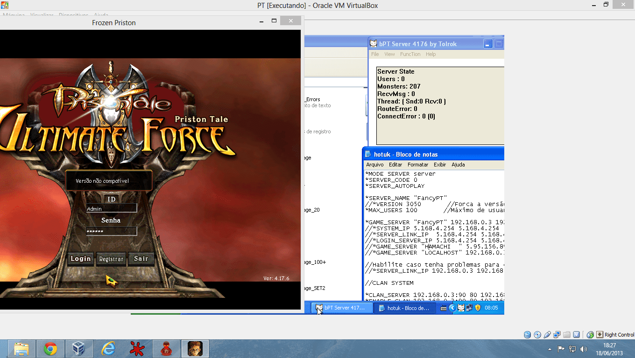
Task: Maximize the Frozen Priston window
Action: (x=274, y=21)
